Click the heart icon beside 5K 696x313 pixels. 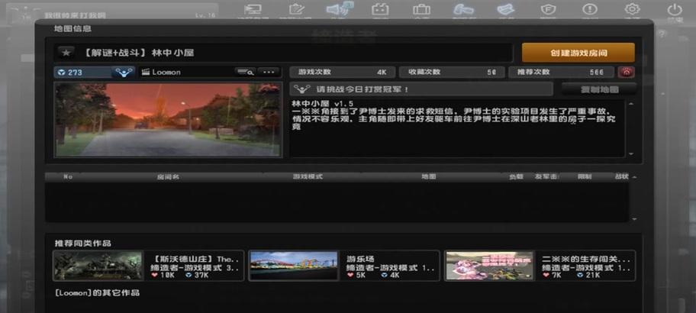tap(350, 276)
